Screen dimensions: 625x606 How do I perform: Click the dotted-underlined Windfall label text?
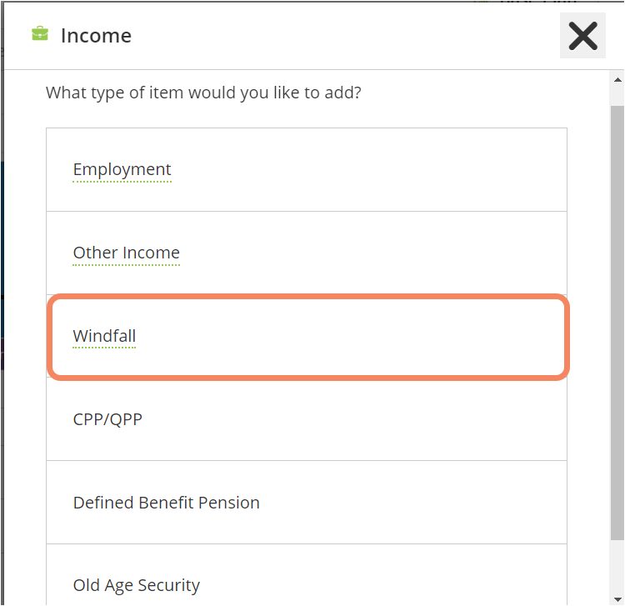[x=104, y=336]
